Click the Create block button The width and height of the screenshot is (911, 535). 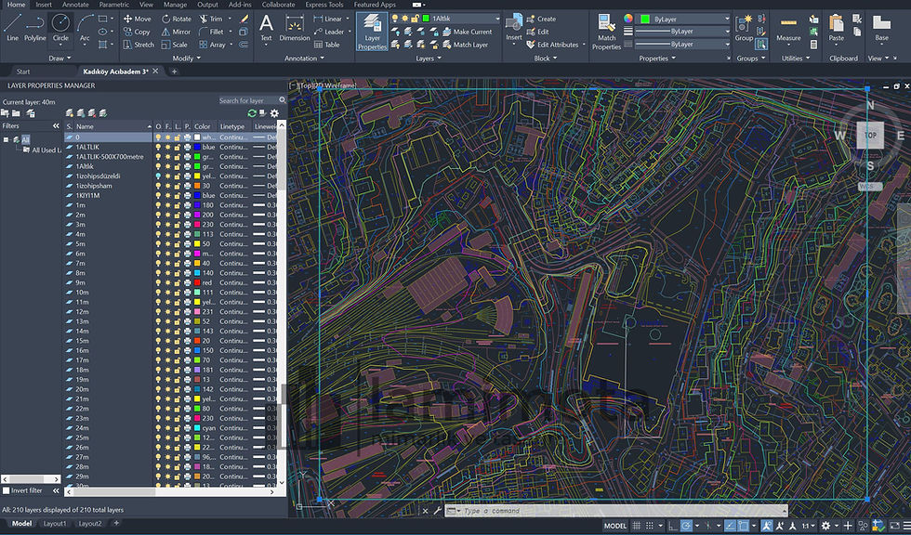[541, 19]
